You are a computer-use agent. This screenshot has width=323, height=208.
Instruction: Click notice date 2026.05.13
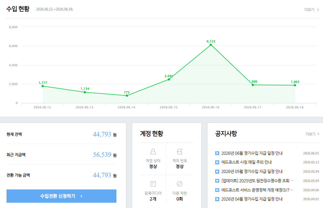pyautogui.click(x=311, y=162)
